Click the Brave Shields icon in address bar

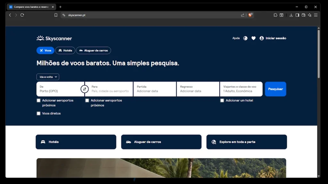250,15
